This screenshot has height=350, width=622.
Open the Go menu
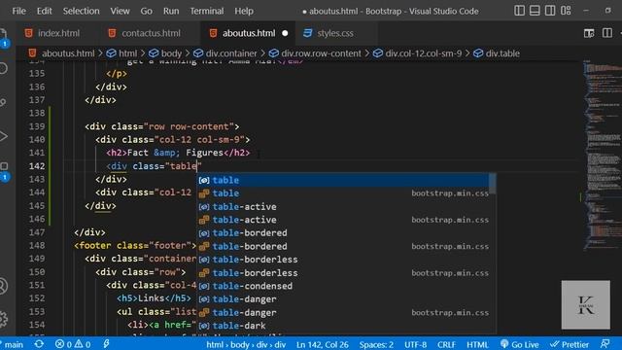[146, 11]
